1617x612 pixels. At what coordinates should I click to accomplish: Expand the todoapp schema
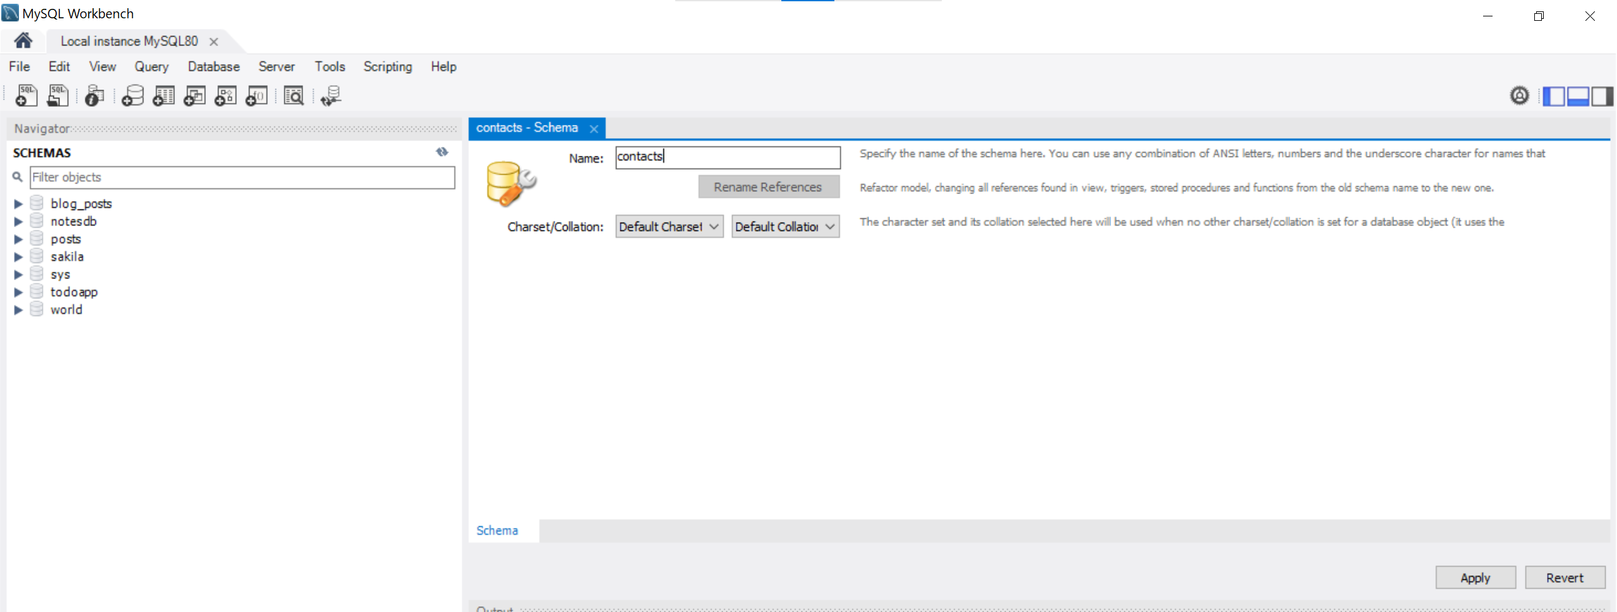click(18, 292)
